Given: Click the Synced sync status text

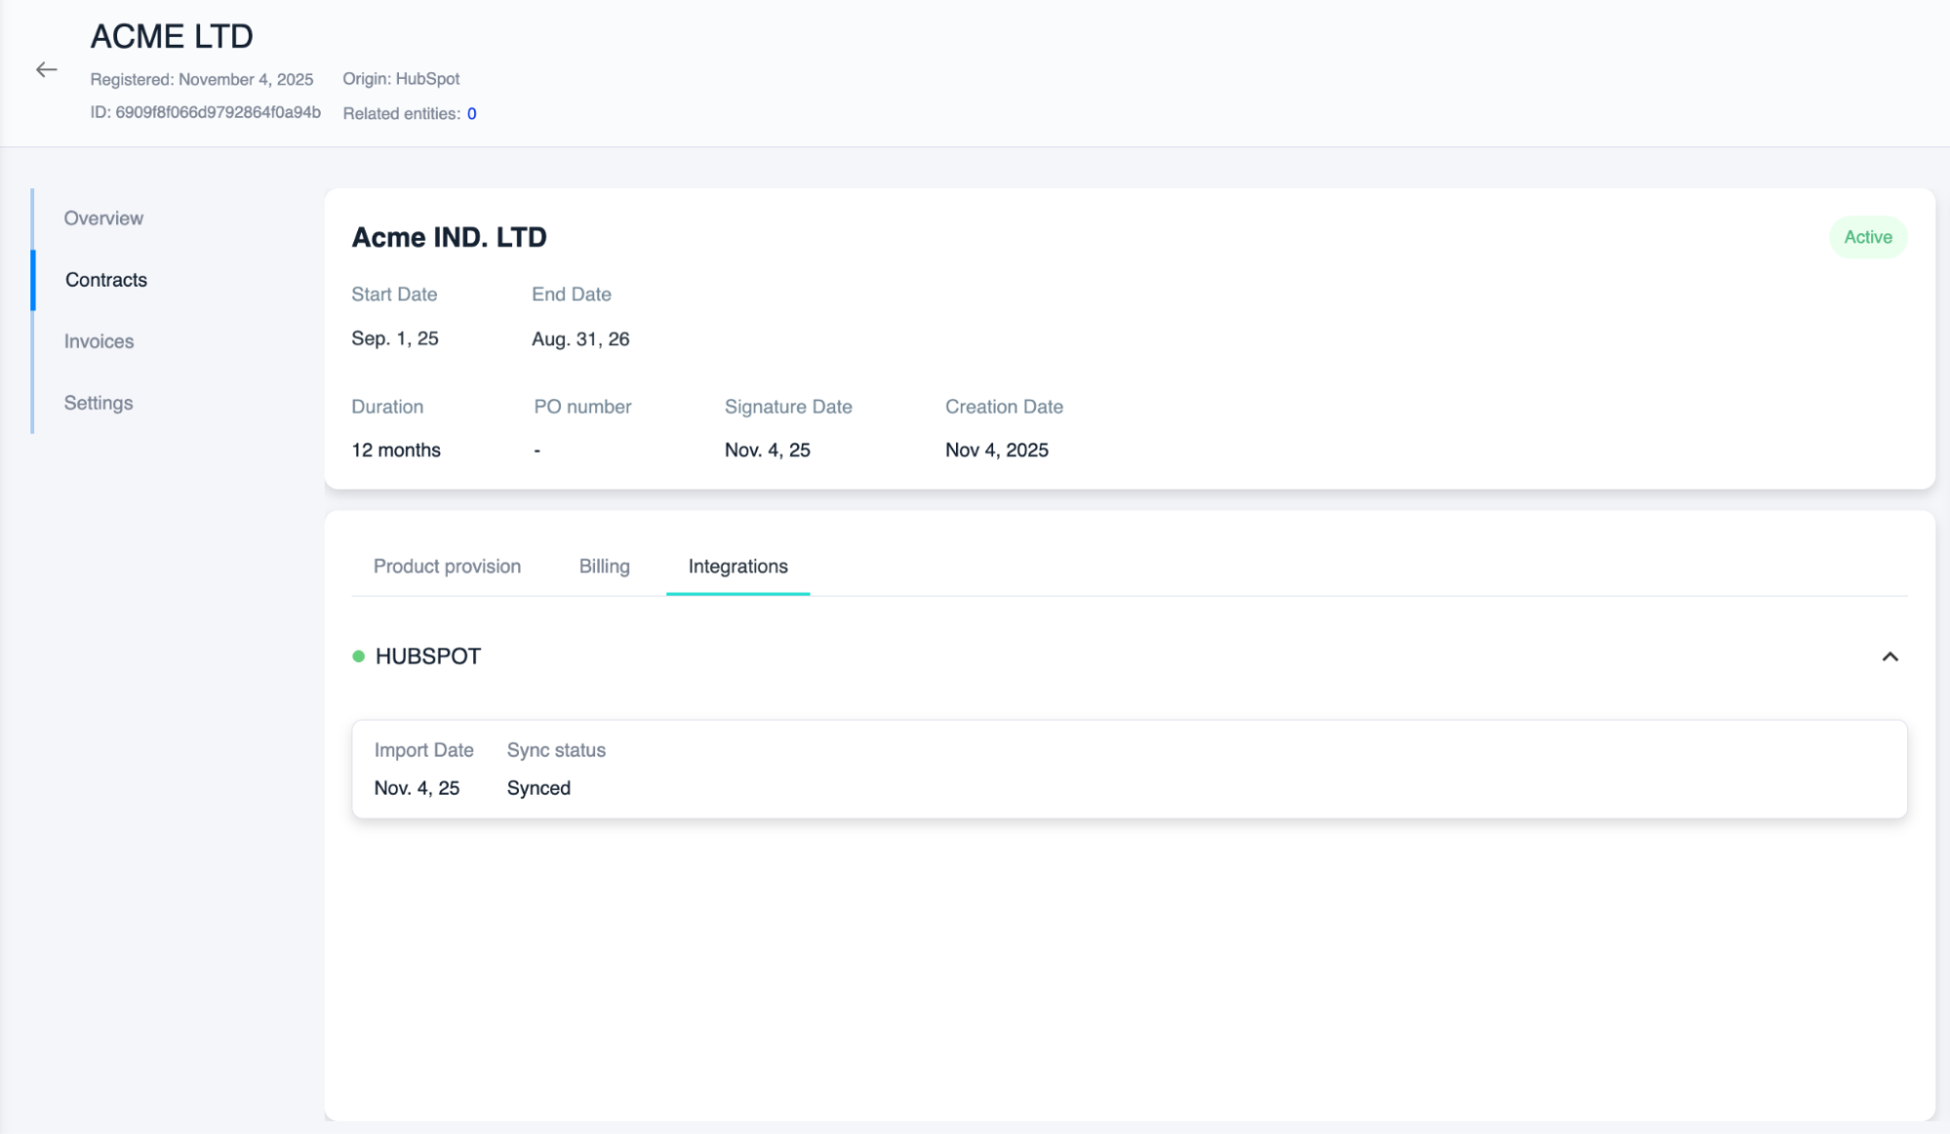Looking at the screenshot, I should 537,787.
